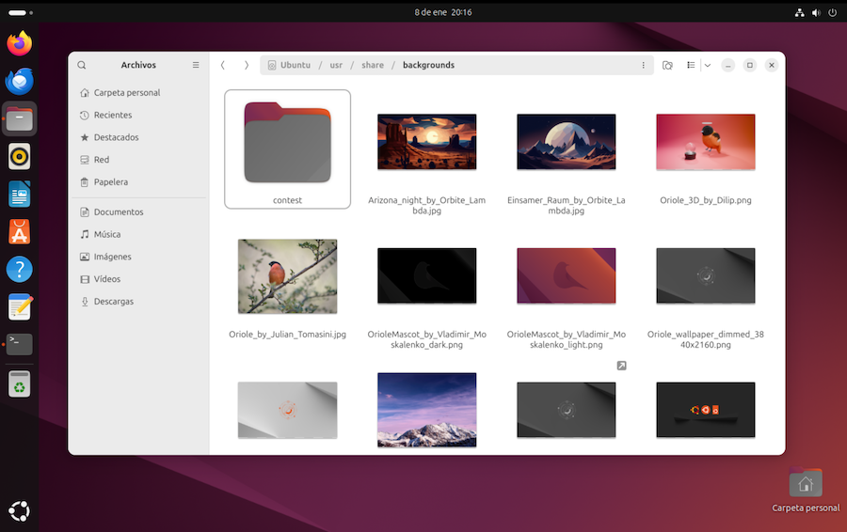Select 'share' in the path breadcrumb
The image size is (847, 532).
coord(372,66)
